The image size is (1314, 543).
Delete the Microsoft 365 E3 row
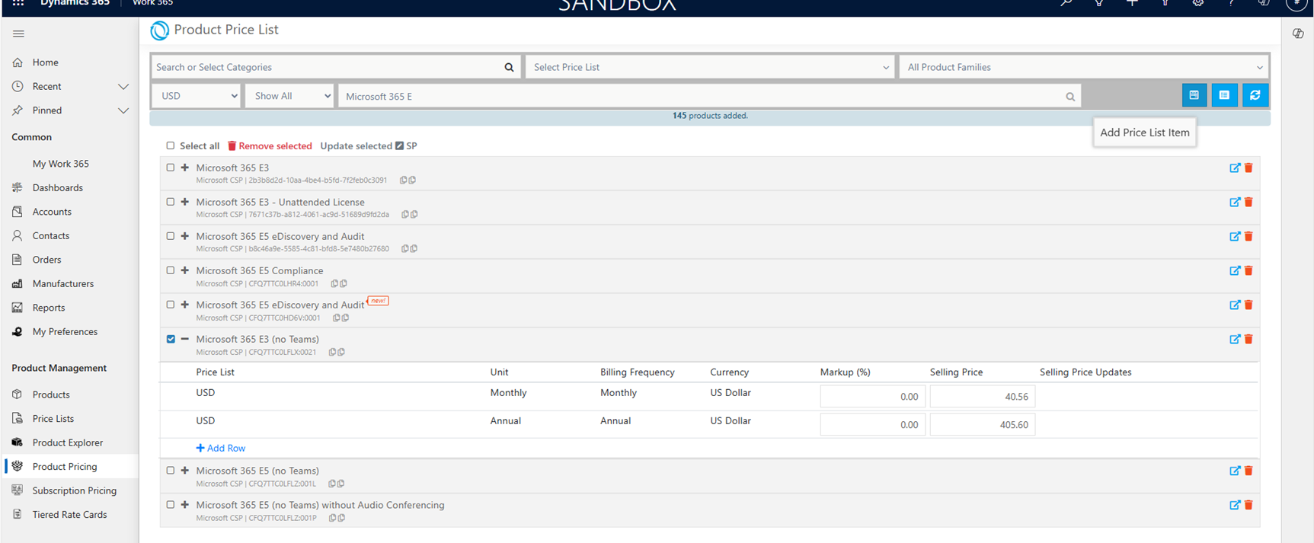(1248, 168)
